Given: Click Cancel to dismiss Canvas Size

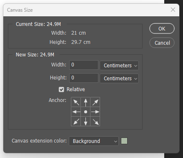Looking at the screenshot, I should pos(162,43).
